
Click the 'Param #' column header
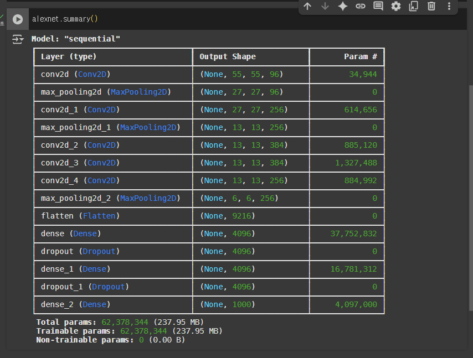[x=361, y=56]
